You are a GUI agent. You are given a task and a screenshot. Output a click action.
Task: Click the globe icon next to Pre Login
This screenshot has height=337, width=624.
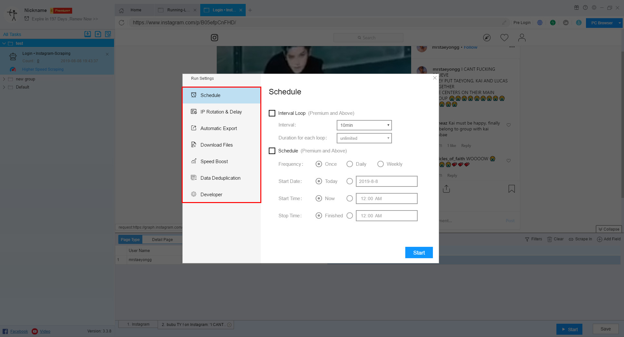[540, 23]
